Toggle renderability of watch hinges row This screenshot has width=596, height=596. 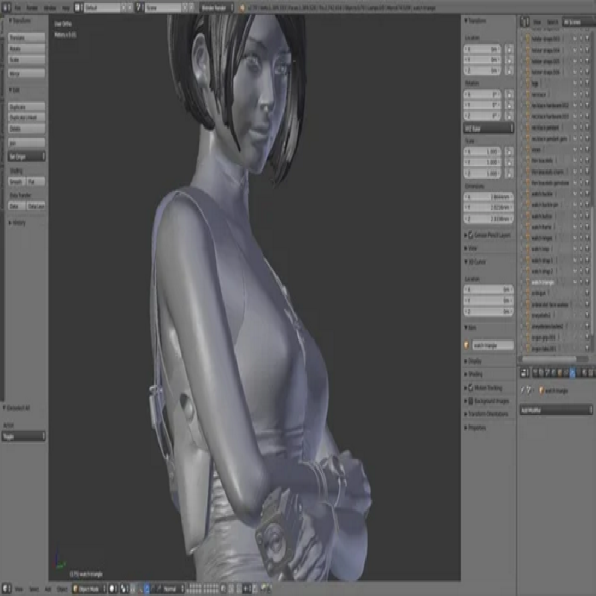[587, 238]
